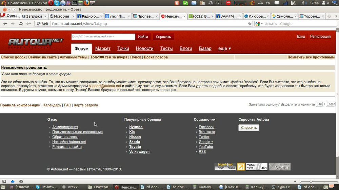Screen dimensions: 339x190
Task: Click the Autoua Google custom search field
Action: click(103, 37)
